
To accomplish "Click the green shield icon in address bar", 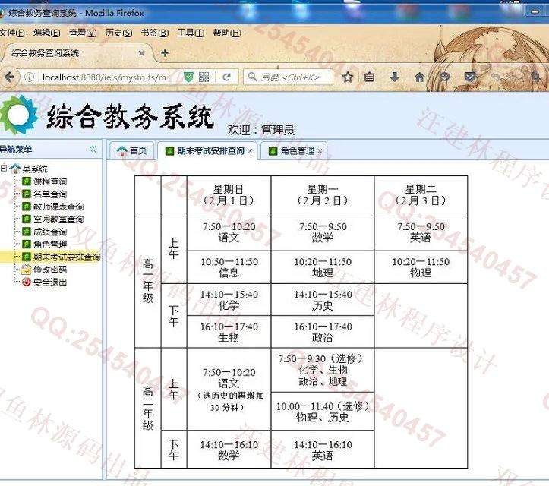I will [188, 77].
